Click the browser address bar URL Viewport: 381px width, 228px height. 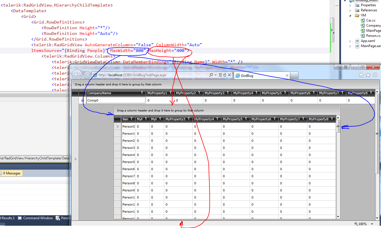point(132,75)
